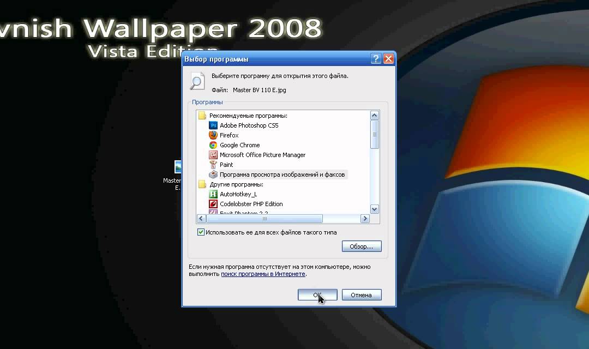The image size is (589, 349).
Task: Click the dialog's help question mark button
Action: [376, 58]
